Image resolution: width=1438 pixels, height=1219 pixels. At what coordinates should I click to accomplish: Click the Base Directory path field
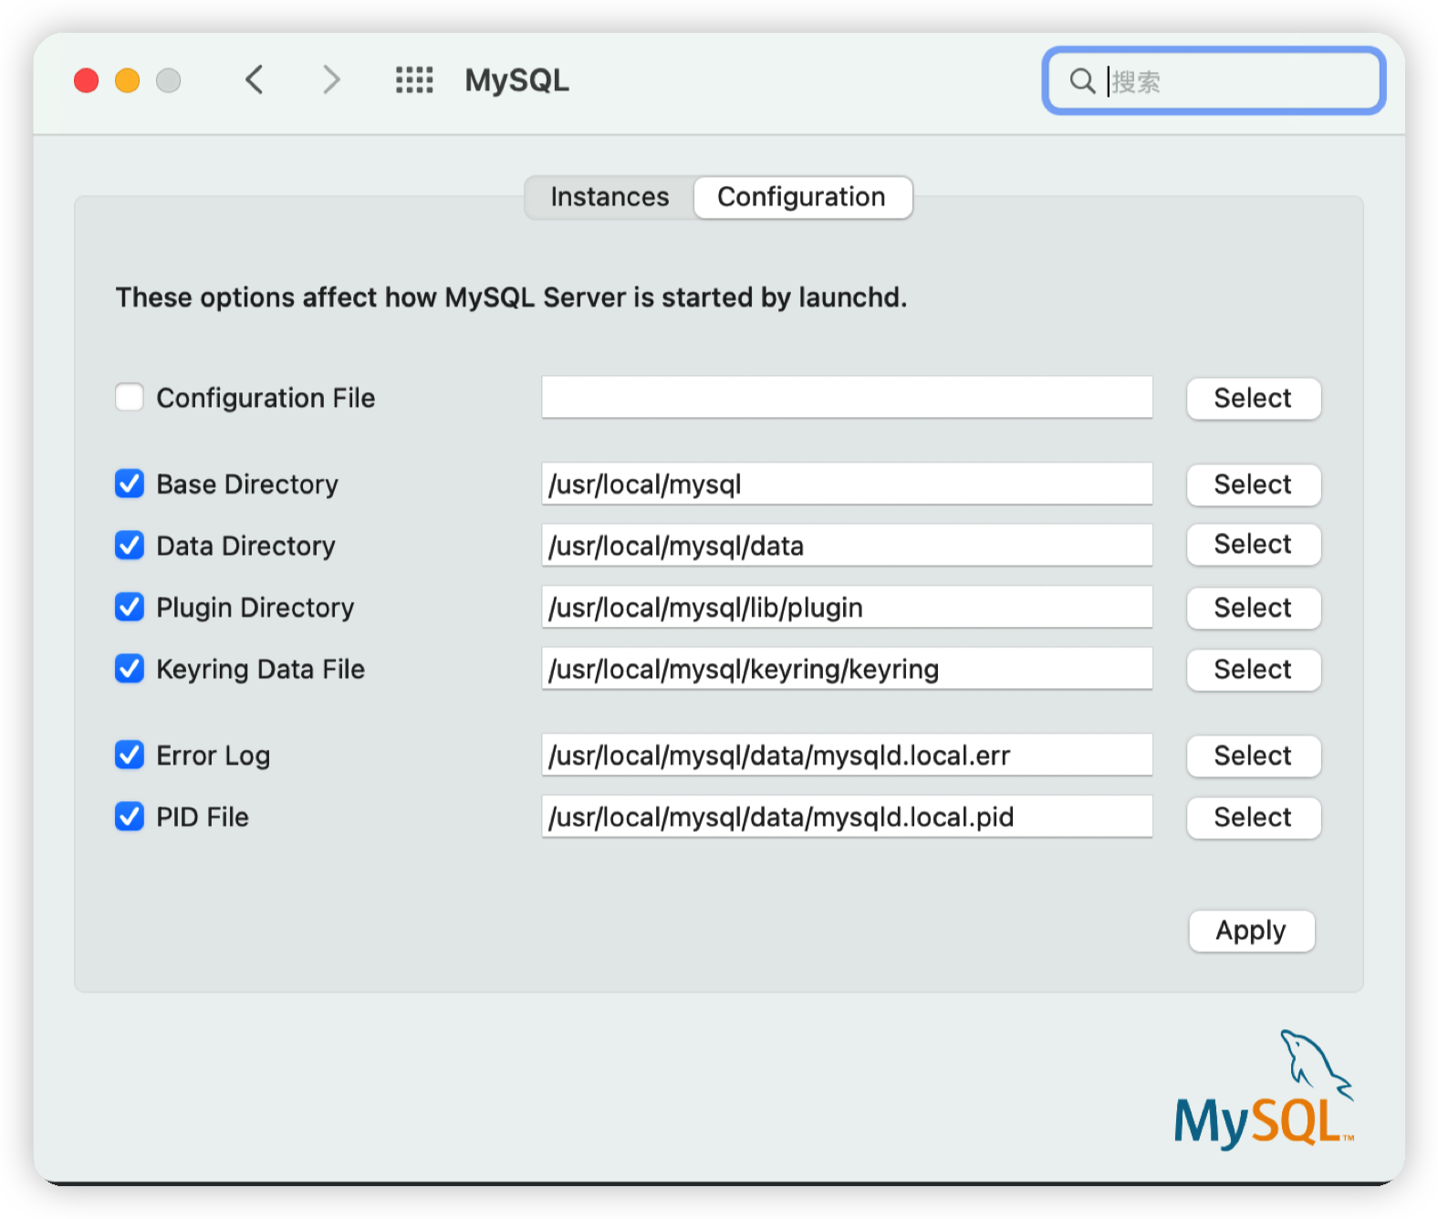847,484
